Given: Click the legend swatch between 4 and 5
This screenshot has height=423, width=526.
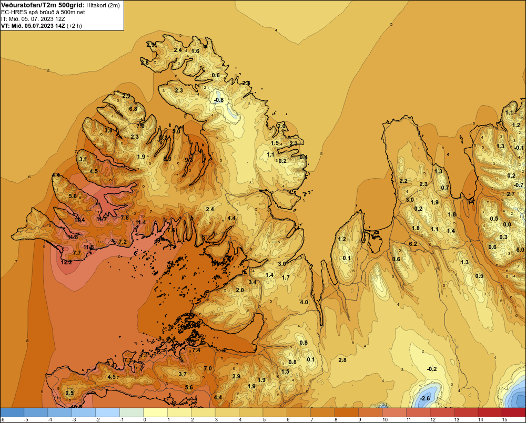Looking at the screenshot, I should point(251,412).
